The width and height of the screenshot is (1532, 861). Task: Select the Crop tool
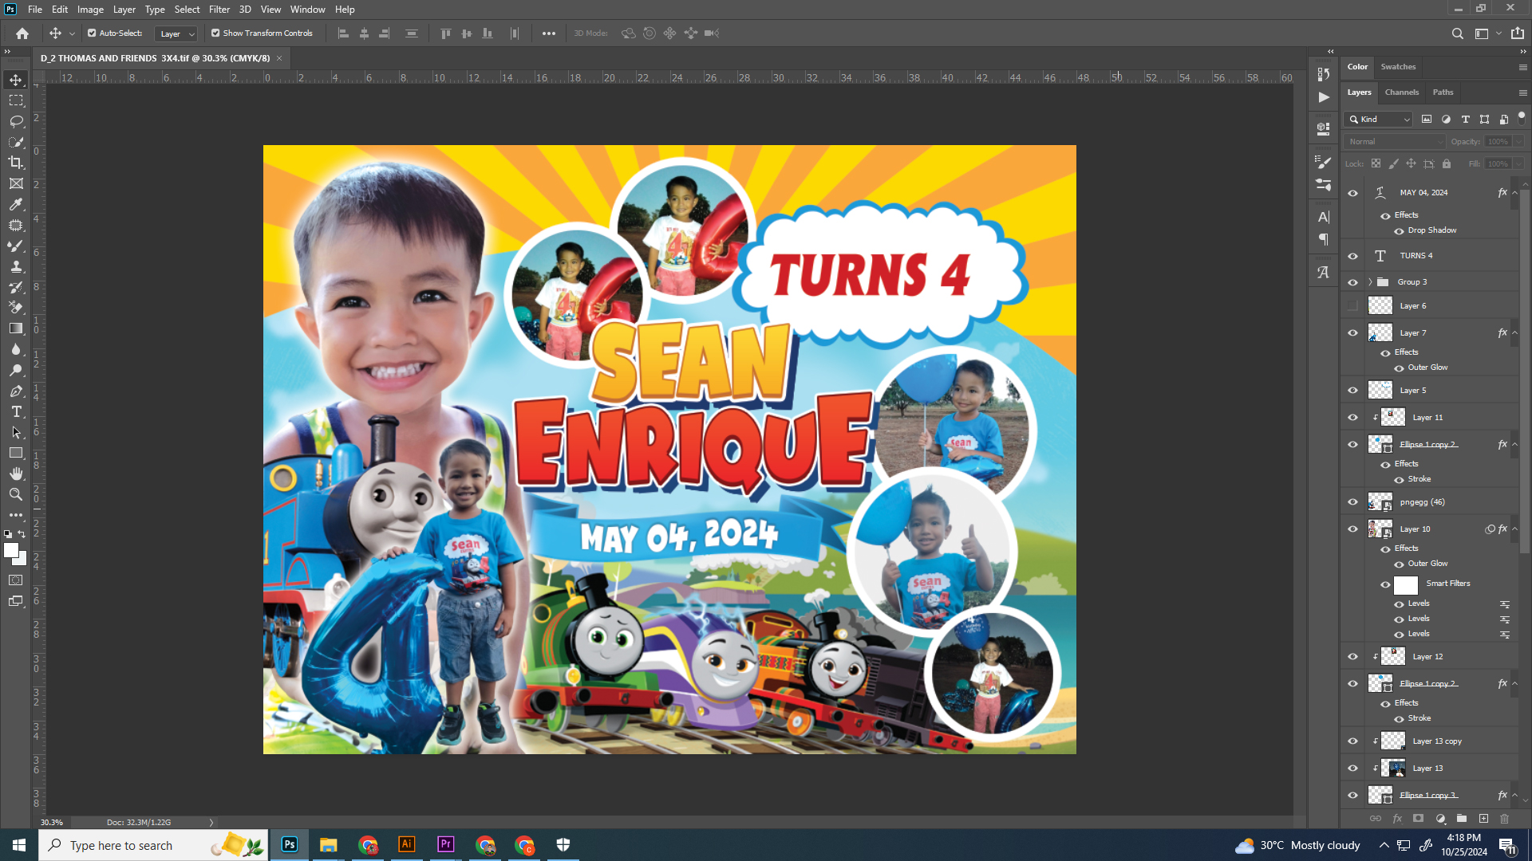(16, 163)
